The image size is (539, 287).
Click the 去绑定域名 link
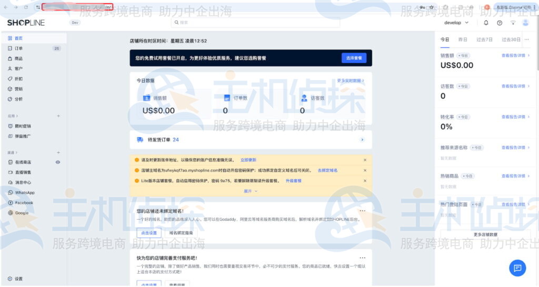click(x=327, y=171)
